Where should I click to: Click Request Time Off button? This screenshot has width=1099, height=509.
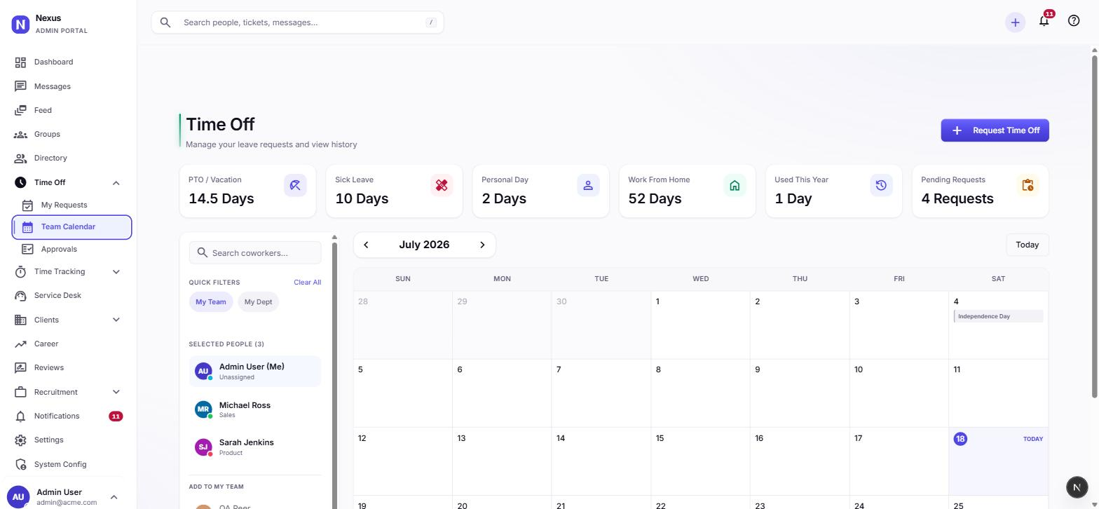995,130
